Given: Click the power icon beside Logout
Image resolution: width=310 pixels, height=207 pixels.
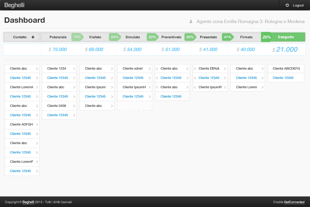Looking at the screenshot, I should pyautogui.click(x=287, y=5).
